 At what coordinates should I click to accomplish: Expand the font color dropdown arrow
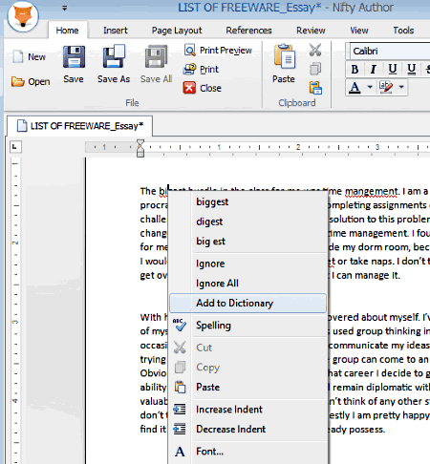click(370, 87)
